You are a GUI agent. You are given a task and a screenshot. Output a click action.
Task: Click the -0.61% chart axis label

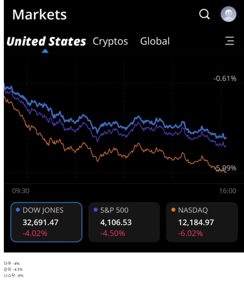tap(225, 78)
